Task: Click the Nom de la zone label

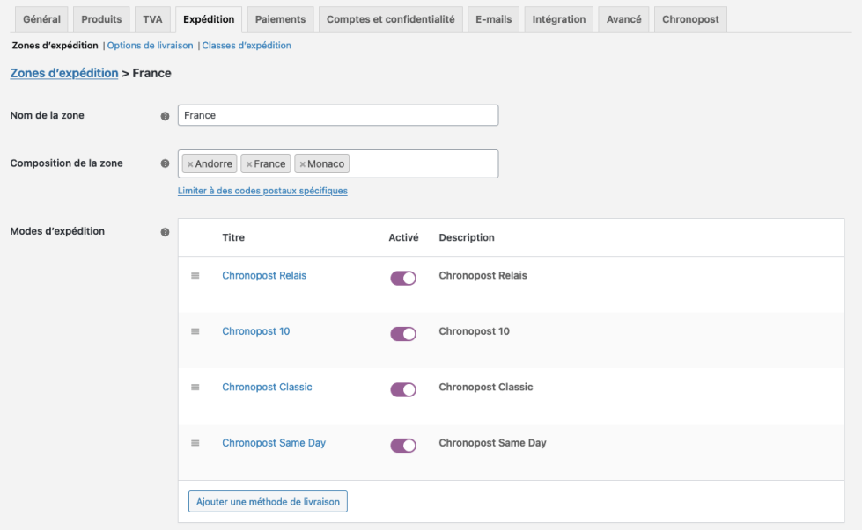Action: pyautogui.click(x=48, y=115)
